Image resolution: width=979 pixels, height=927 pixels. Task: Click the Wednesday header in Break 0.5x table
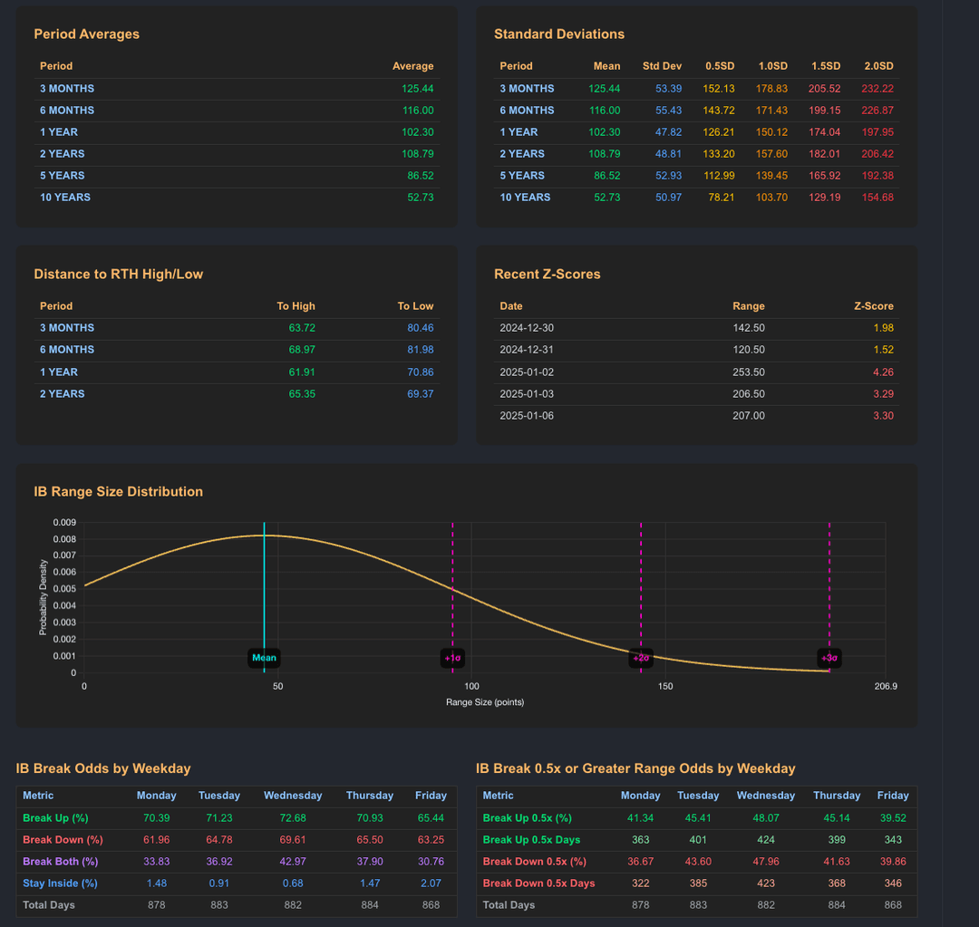765,795
